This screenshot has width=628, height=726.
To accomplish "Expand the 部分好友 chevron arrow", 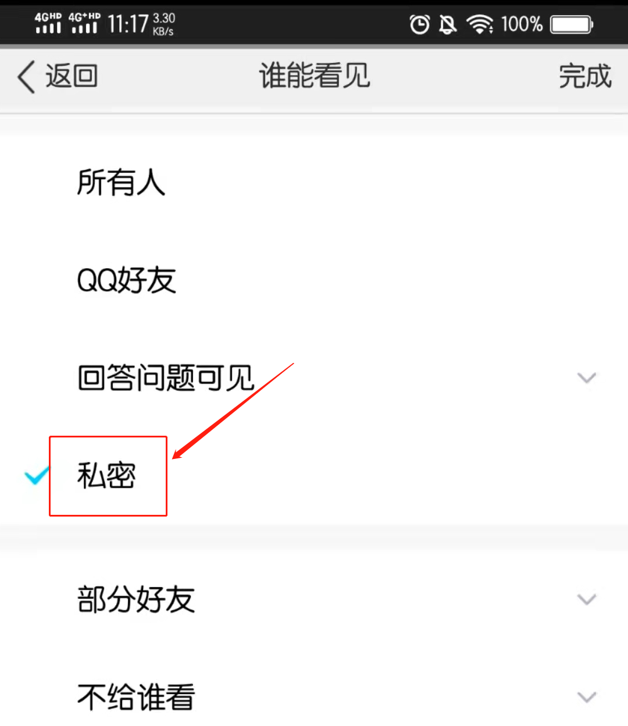I will click(x=587, y=599).
